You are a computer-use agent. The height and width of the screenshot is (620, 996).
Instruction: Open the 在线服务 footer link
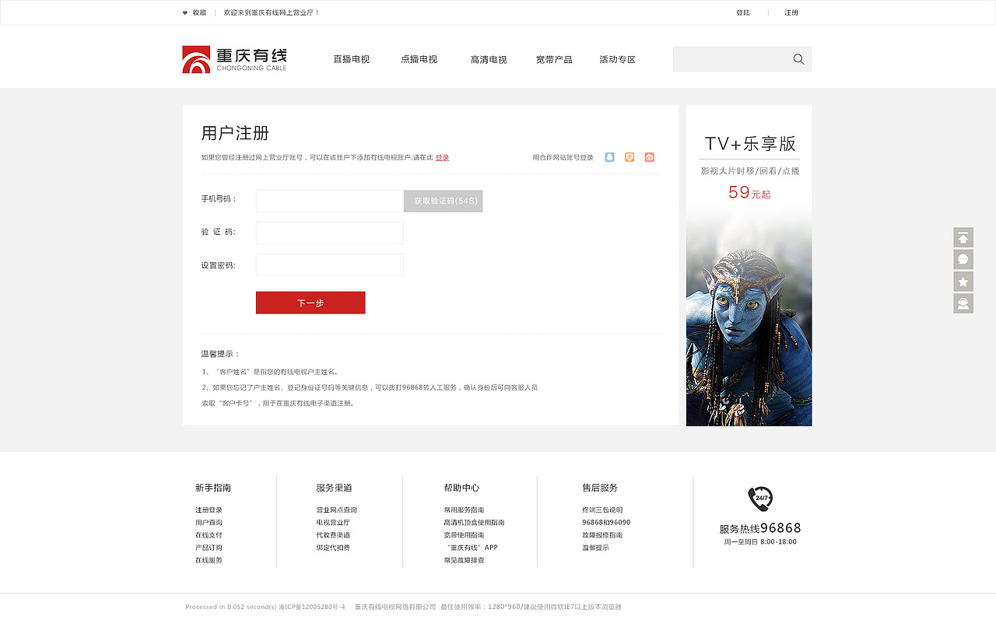pyautogui.click(x=209, y=560)
